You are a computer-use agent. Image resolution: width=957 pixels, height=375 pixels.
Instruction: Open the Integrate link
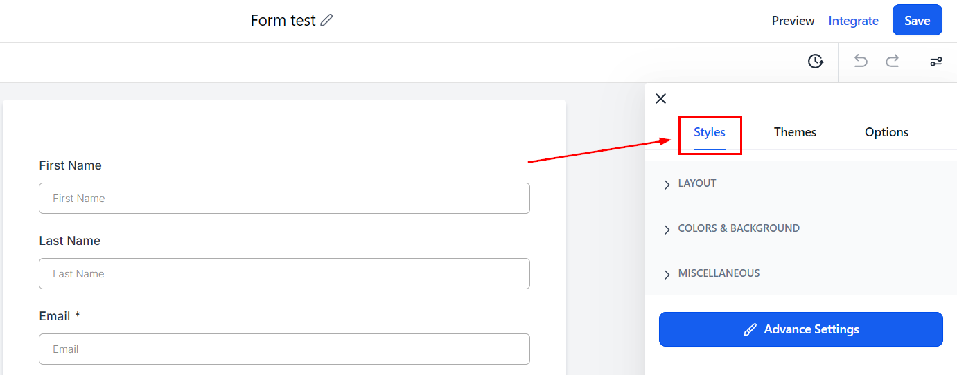853,21
